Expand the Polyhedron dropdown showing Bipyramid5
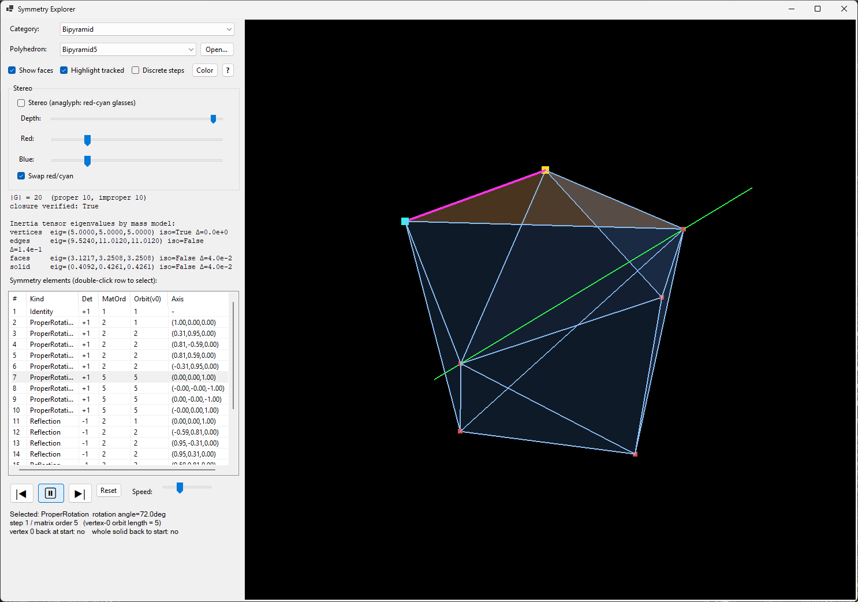 pyautogui.click(x=128, y=50)
